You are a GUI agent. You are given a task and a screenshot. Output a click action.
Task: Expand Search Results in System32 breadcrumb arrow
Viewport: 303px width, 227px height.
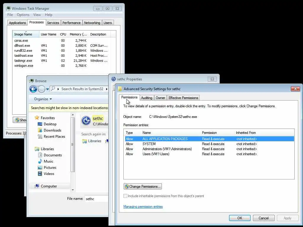coord(107,89)
